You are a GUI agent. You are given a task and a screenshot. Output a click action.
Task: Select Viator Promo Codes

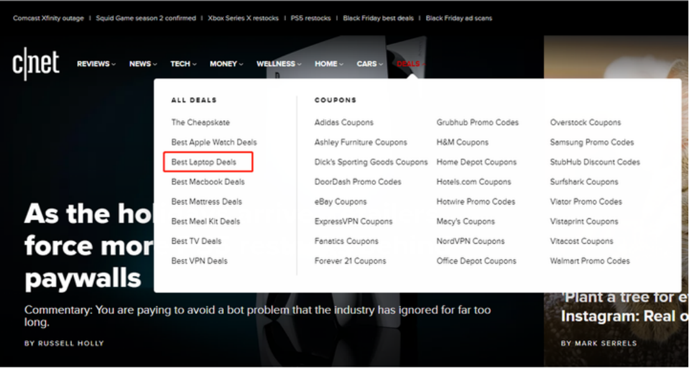tap(586, 201)
